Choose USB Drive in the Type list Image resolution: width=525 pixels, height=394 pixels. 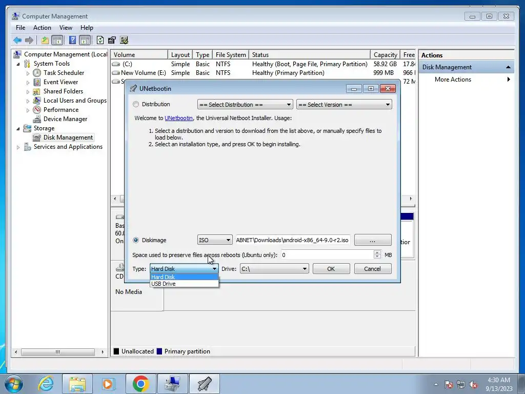pyautogui.click(x=184, y=283)
